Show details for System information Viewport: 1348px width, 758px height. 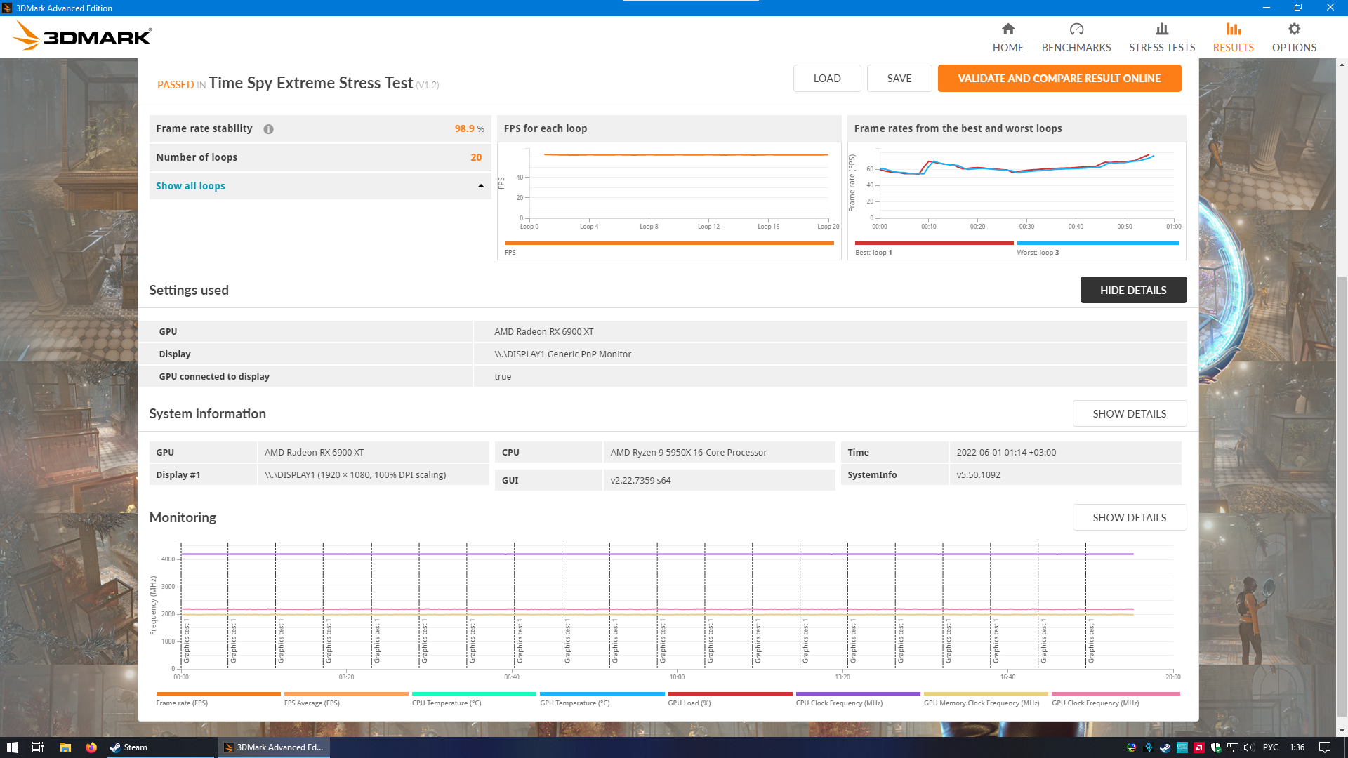pyautogui.click(x=1128, y=413)
